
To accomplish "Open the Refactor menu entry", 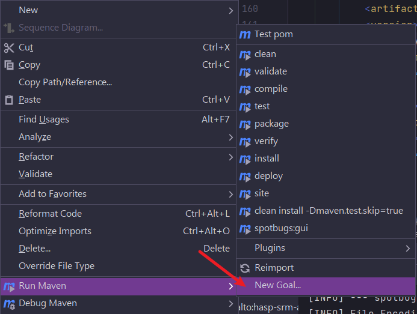I will [x=119, y=157].
